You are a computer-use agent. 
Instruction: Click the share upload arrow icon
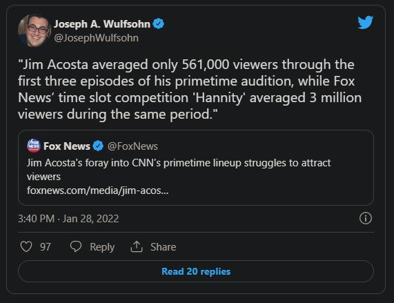(137, 246)
